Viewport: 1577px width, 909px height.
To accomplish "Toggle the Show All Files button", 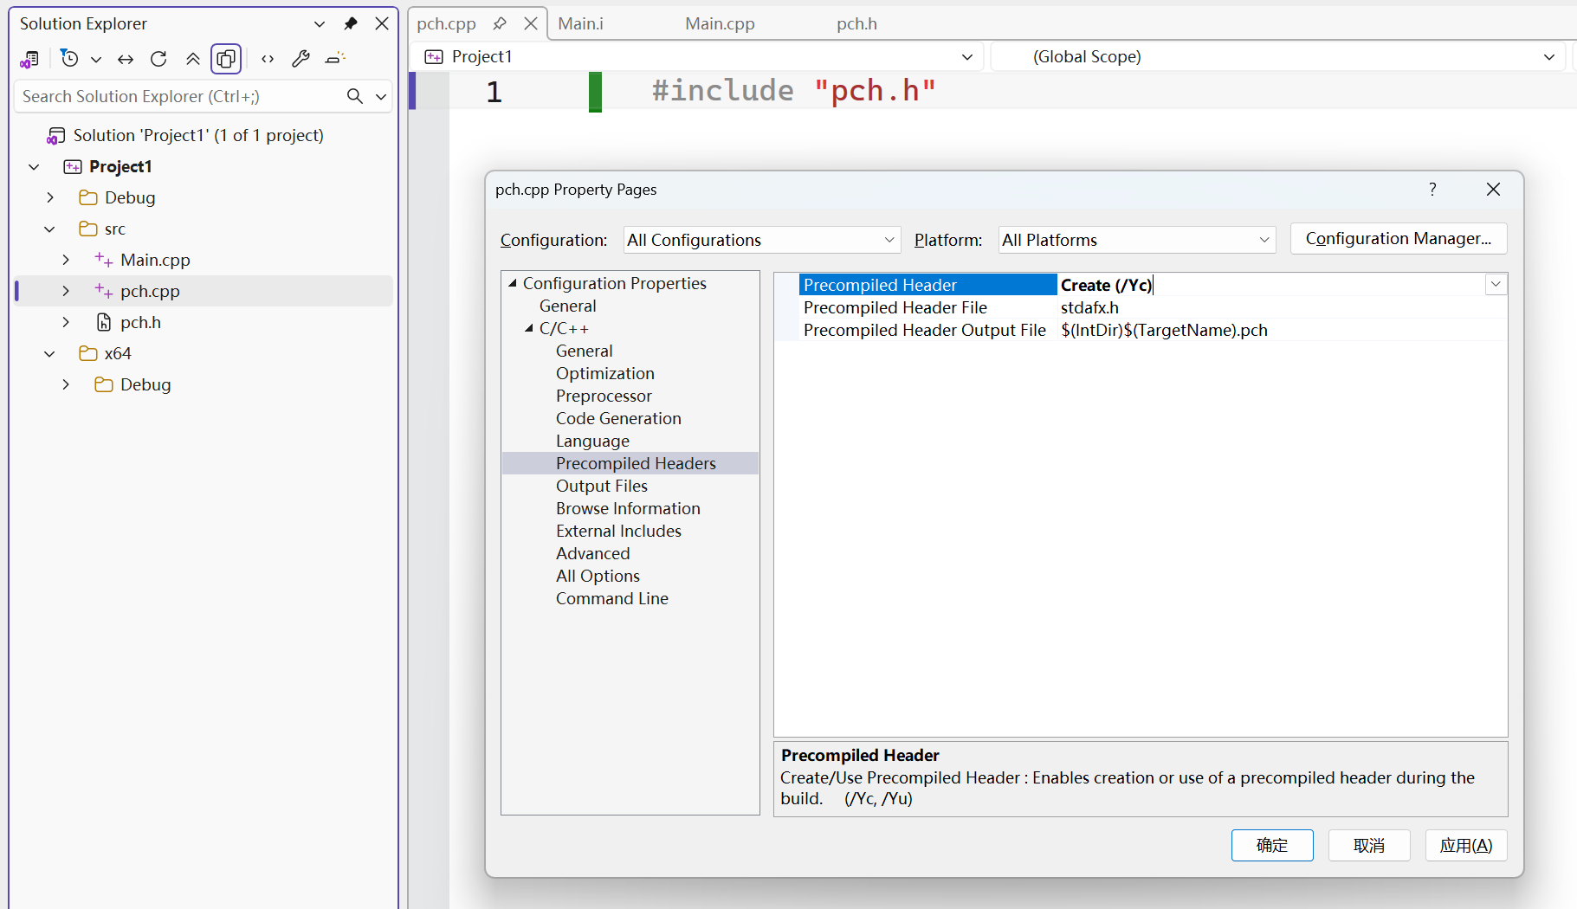I will [226, 59].
